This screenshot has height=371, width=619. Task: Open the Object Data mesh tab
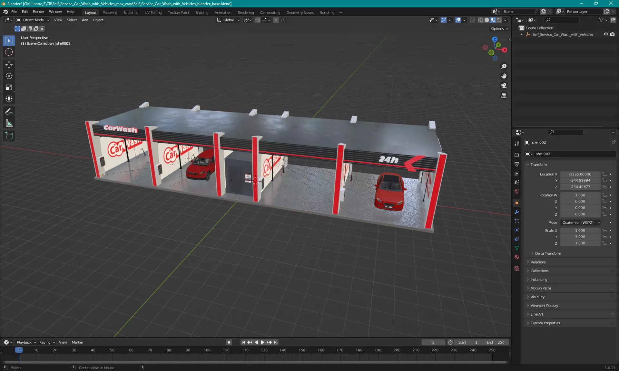[x=517, y=248]
